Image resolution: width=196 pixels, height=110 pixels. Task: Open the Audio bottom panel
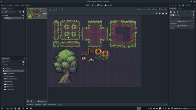(x=44, y=104)
